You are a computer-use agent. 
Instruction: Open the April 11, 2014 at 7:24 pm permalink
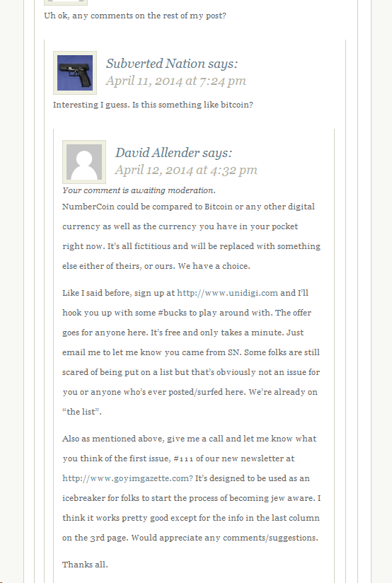(176, 81)
